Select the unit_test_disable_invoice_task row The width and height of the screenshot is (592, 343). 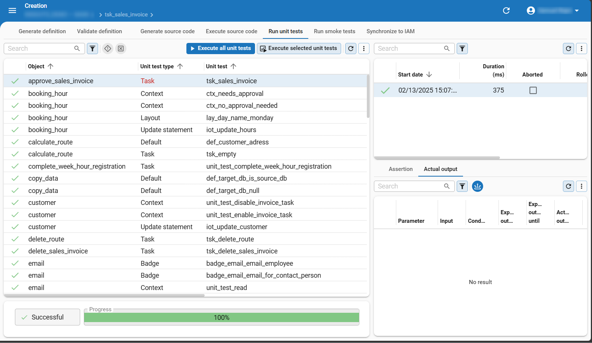point(185,203)
